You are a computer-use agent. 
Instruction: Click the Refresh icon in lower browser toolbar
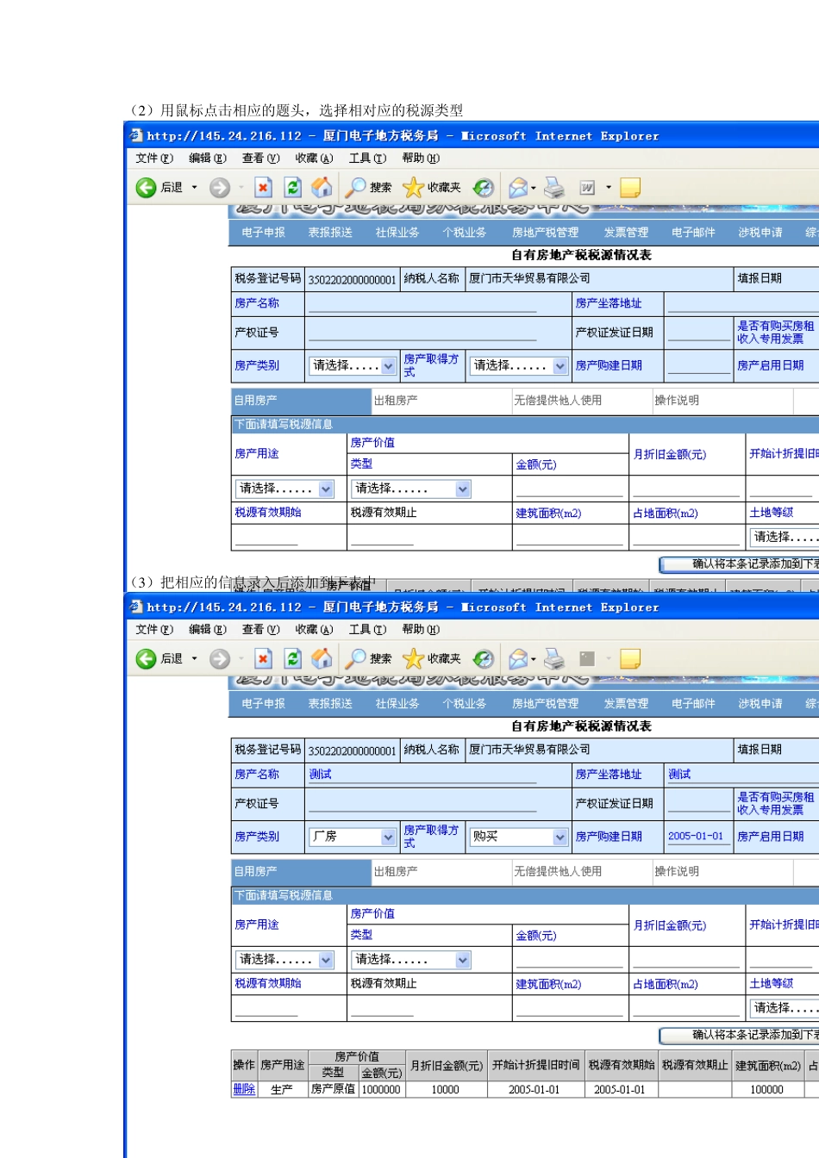[x=293, y=658]
